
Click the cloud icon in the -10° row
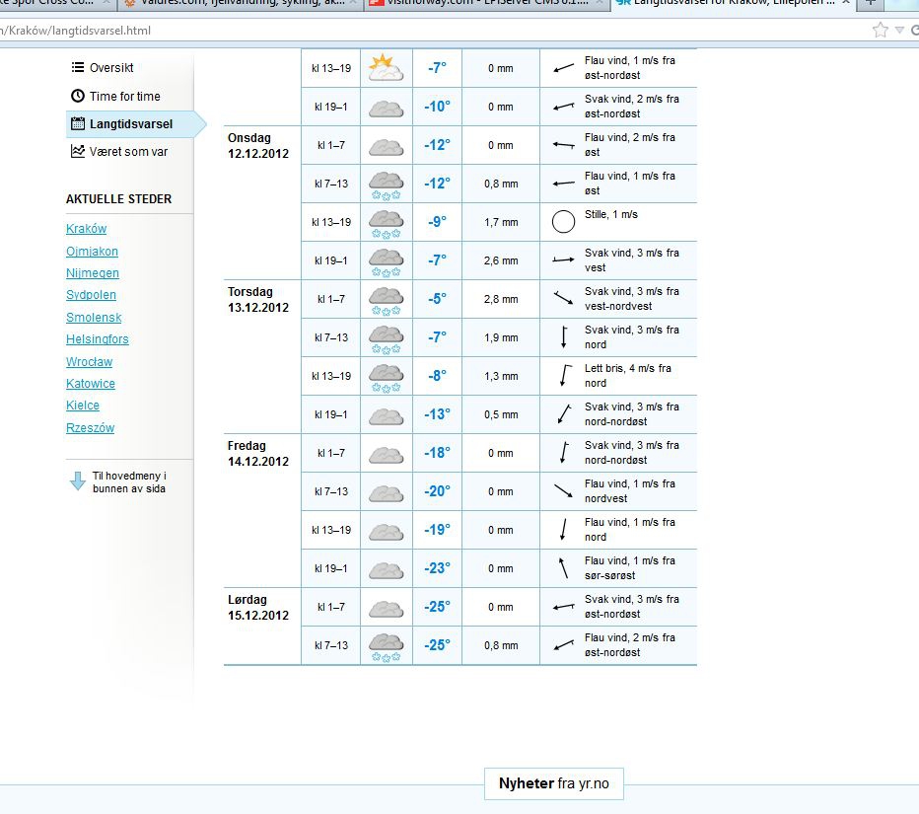(x=386, y=108)
